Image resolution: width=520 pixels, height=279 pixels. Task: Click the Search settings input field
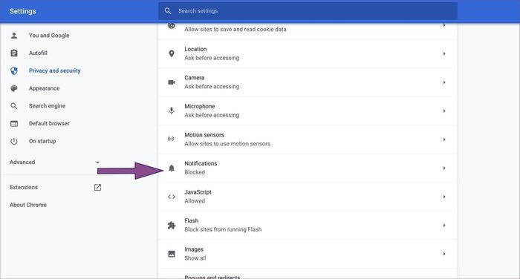point(308,11)
